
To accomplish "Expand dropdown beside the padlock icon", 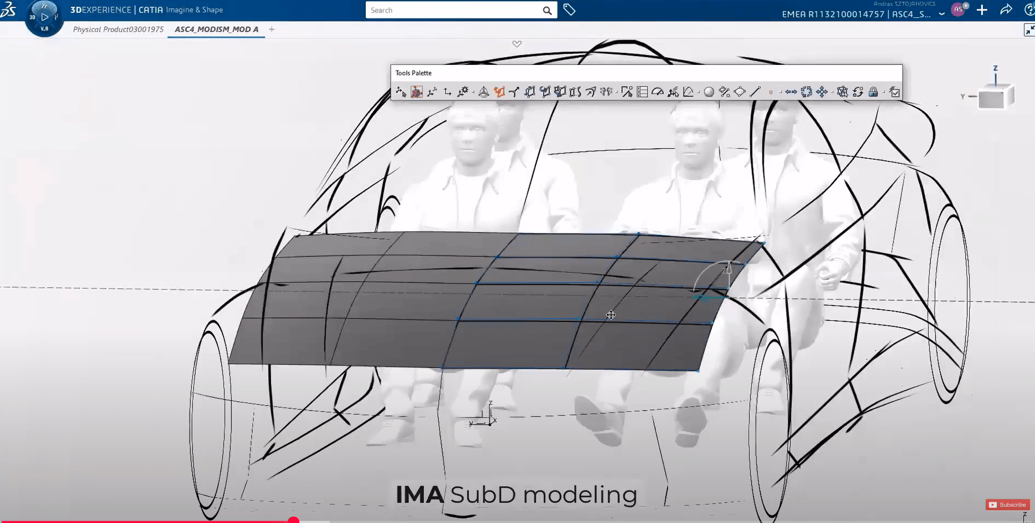I will tap(884, 92).
